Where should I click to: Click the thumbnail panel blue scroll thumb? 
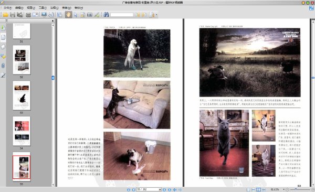point(53,78)
